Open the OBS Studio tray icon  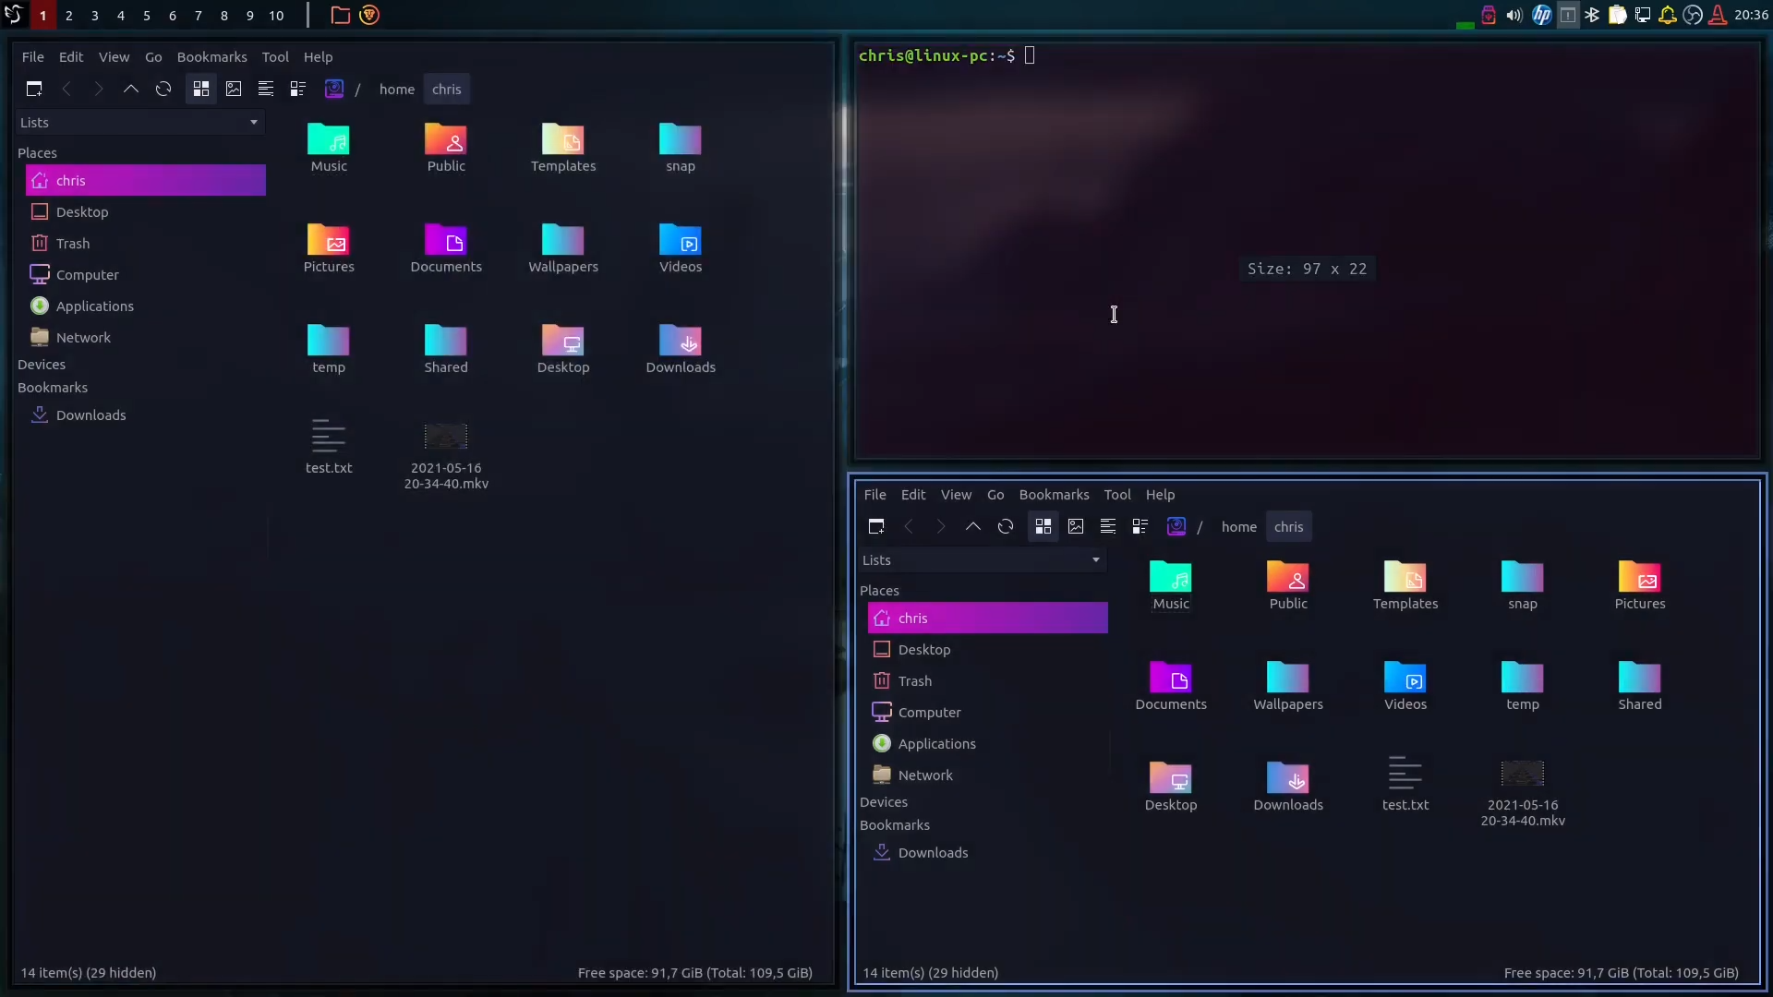1692,15
